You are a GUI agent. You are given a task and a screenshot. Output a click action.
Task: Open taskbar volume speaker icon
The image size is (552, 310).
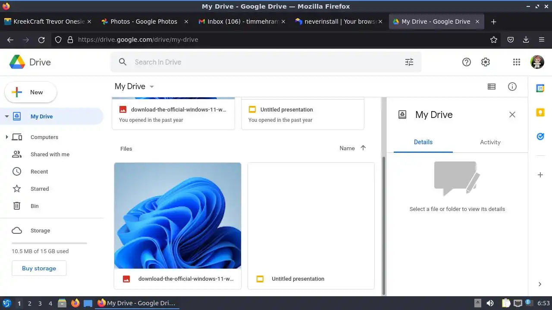coord(490,304)
